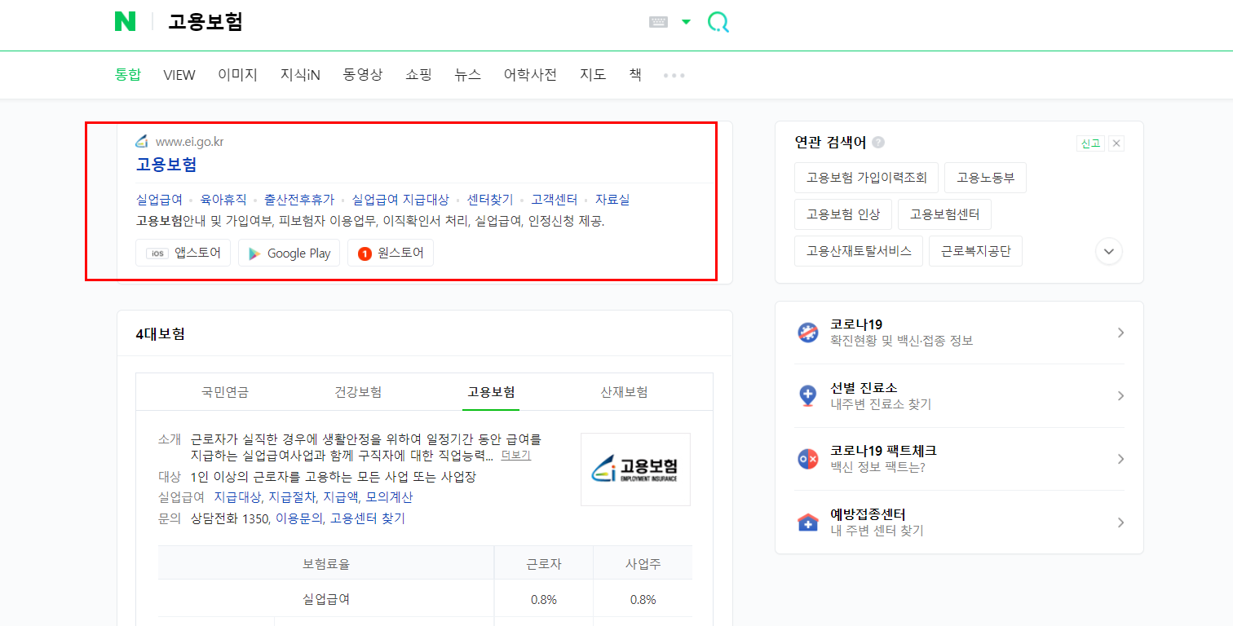
Task: Select the 국민연금 tab
Action: tap(225, 392)
